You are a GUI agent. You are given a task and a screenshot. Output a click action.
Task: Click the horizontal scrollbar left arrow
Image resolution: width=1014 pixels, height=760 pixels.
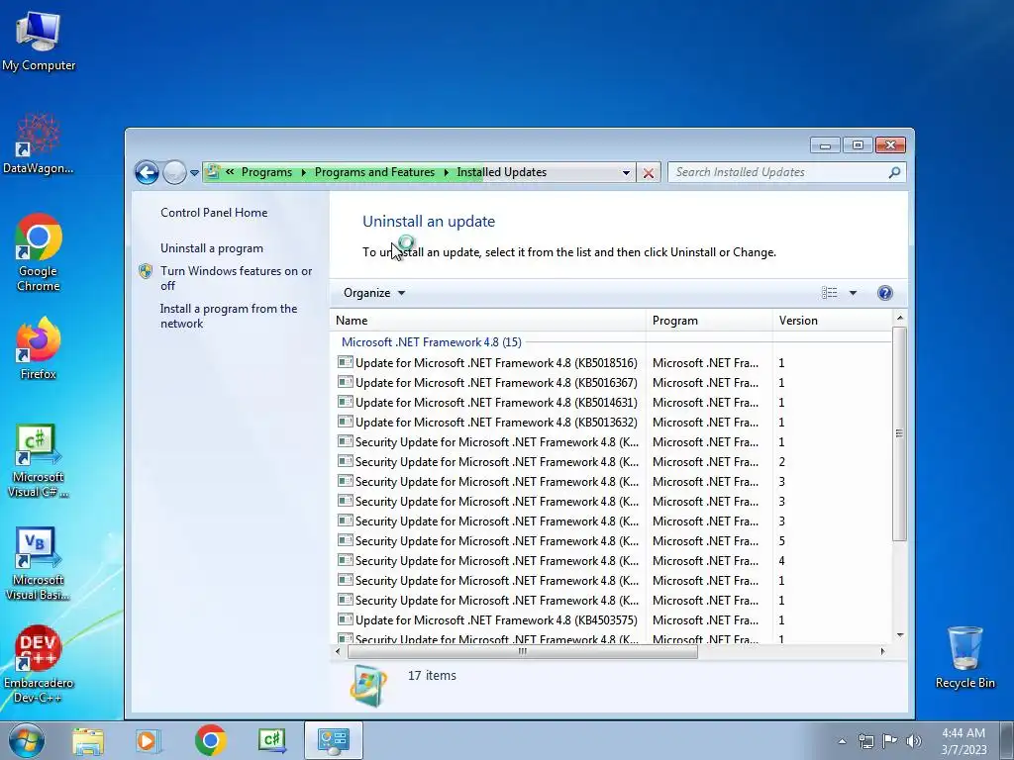point(338,651)
